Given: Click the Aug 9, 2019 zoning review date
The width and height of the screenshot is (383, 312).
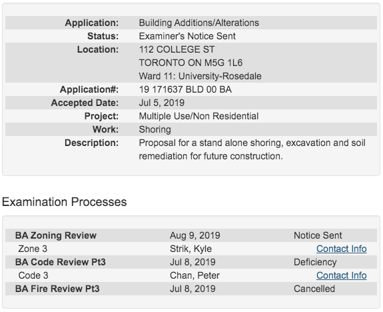Looking at the screenshot, I should pyautogui.click(x=195, y=235).
